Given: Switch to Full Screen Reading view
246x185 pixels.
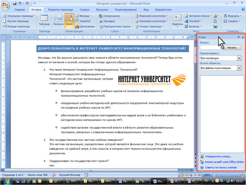Looking at the screenshot, I should pyautogui.click(x=186, y=175).
